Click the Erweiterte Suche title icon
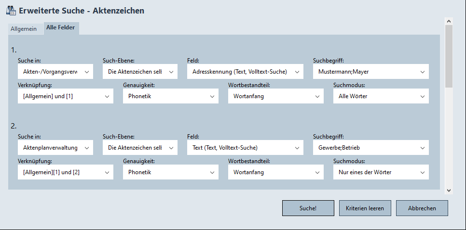This screenshot has width=466, height=230. 11,10
